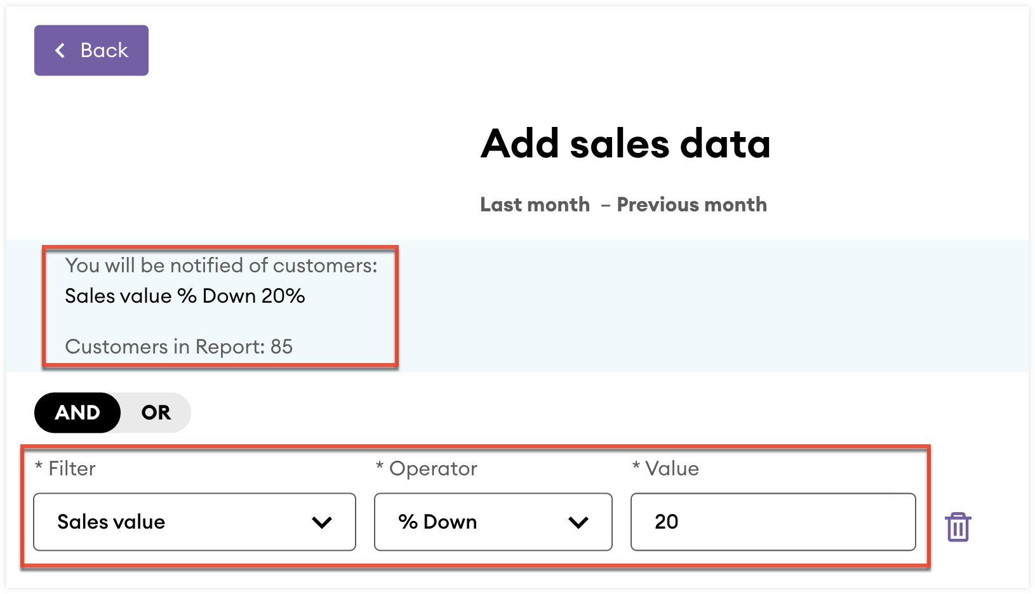
Task: Click the chevron in the Operator combo box
Action: 578,522
